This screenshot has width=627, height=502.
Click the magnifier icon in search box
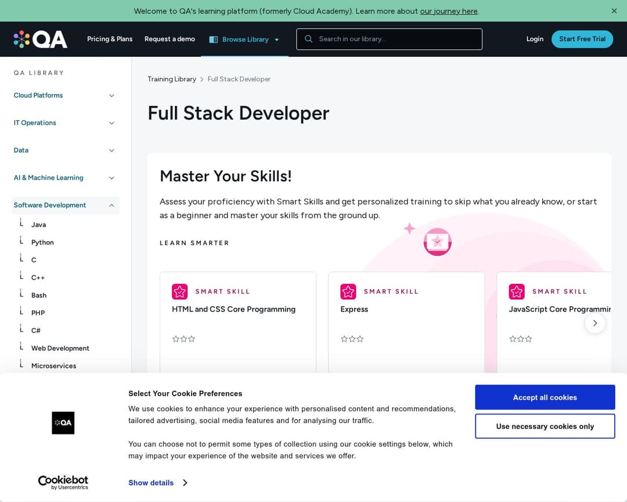click(x=308, y=39)
